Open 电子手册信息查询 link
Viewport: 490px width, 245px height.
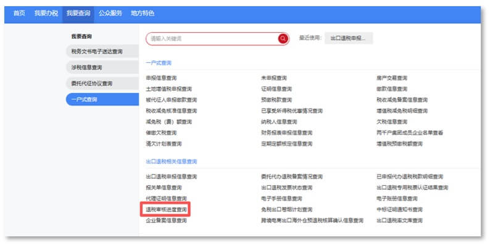[x=281, y=199]
